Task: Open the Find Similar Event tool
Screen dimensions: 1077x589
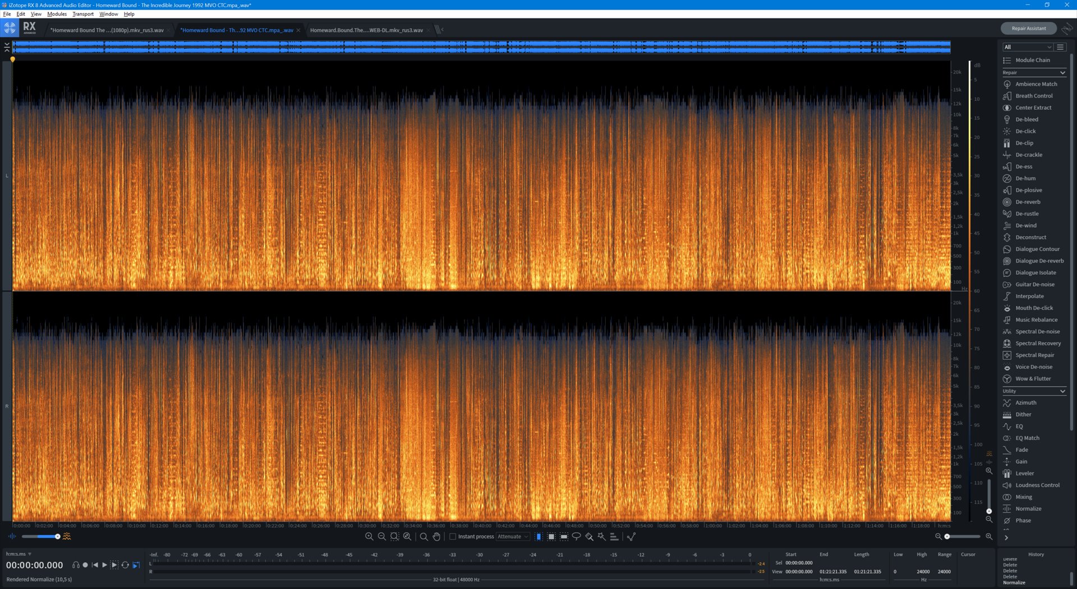Action: (631, 537)
